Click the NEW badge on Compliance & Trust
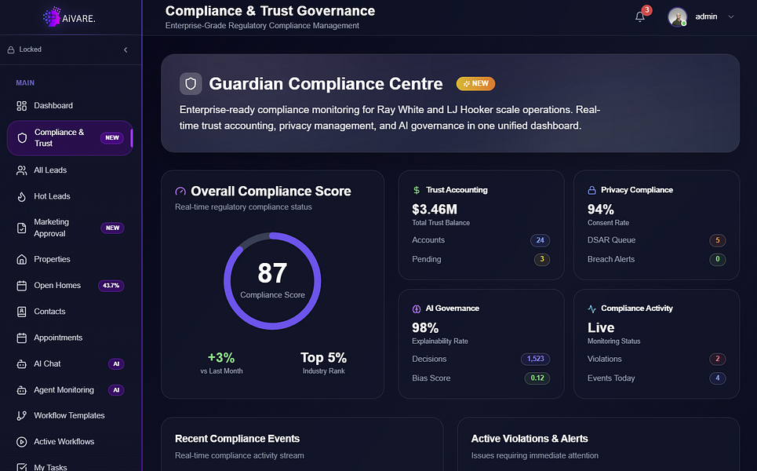757x471 pixels. [x=112, y=138]
